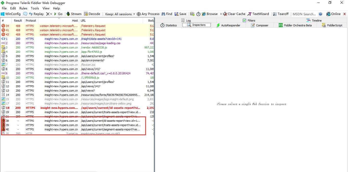The width and height of the screenshot is (348, 172).
Task: Close the toolbar with the red X
Action: tap(345, 14)
